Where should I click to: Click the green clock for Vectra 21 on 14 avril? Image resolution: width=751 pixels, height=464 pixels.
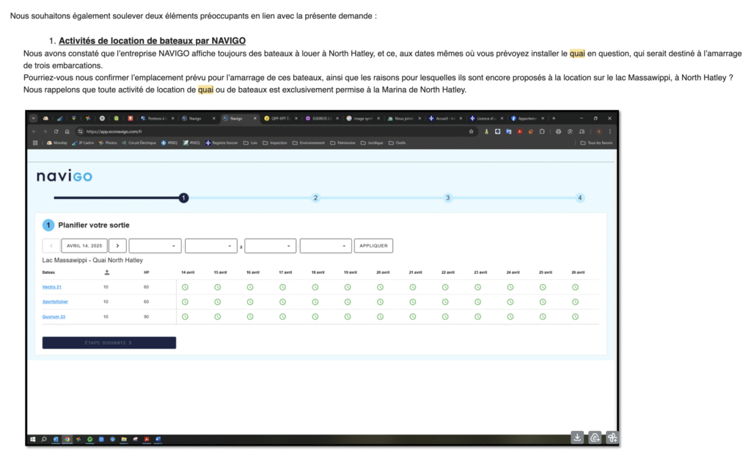tap(185, 287)
